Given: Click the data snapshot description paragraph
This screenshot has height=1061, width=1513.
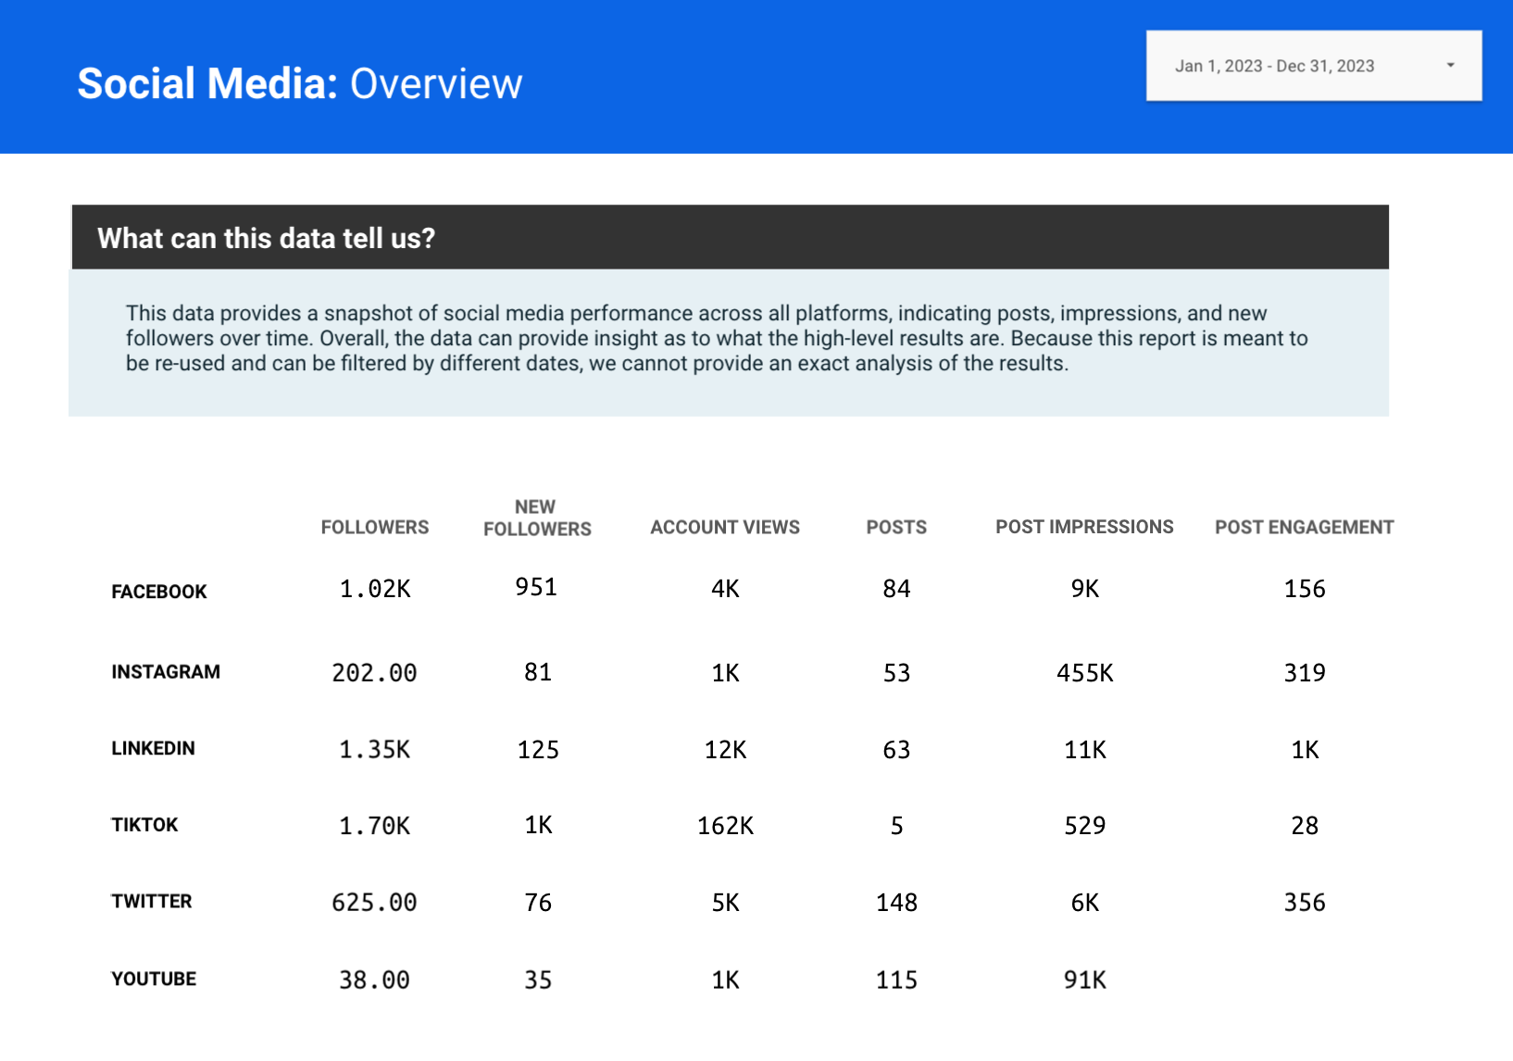Looking at the screenshot, I should coord(717,338).
